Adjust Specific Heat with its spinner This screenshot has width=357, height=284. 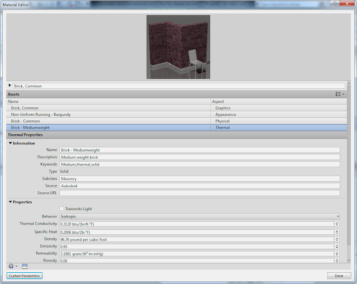click(x=337, y=232)
